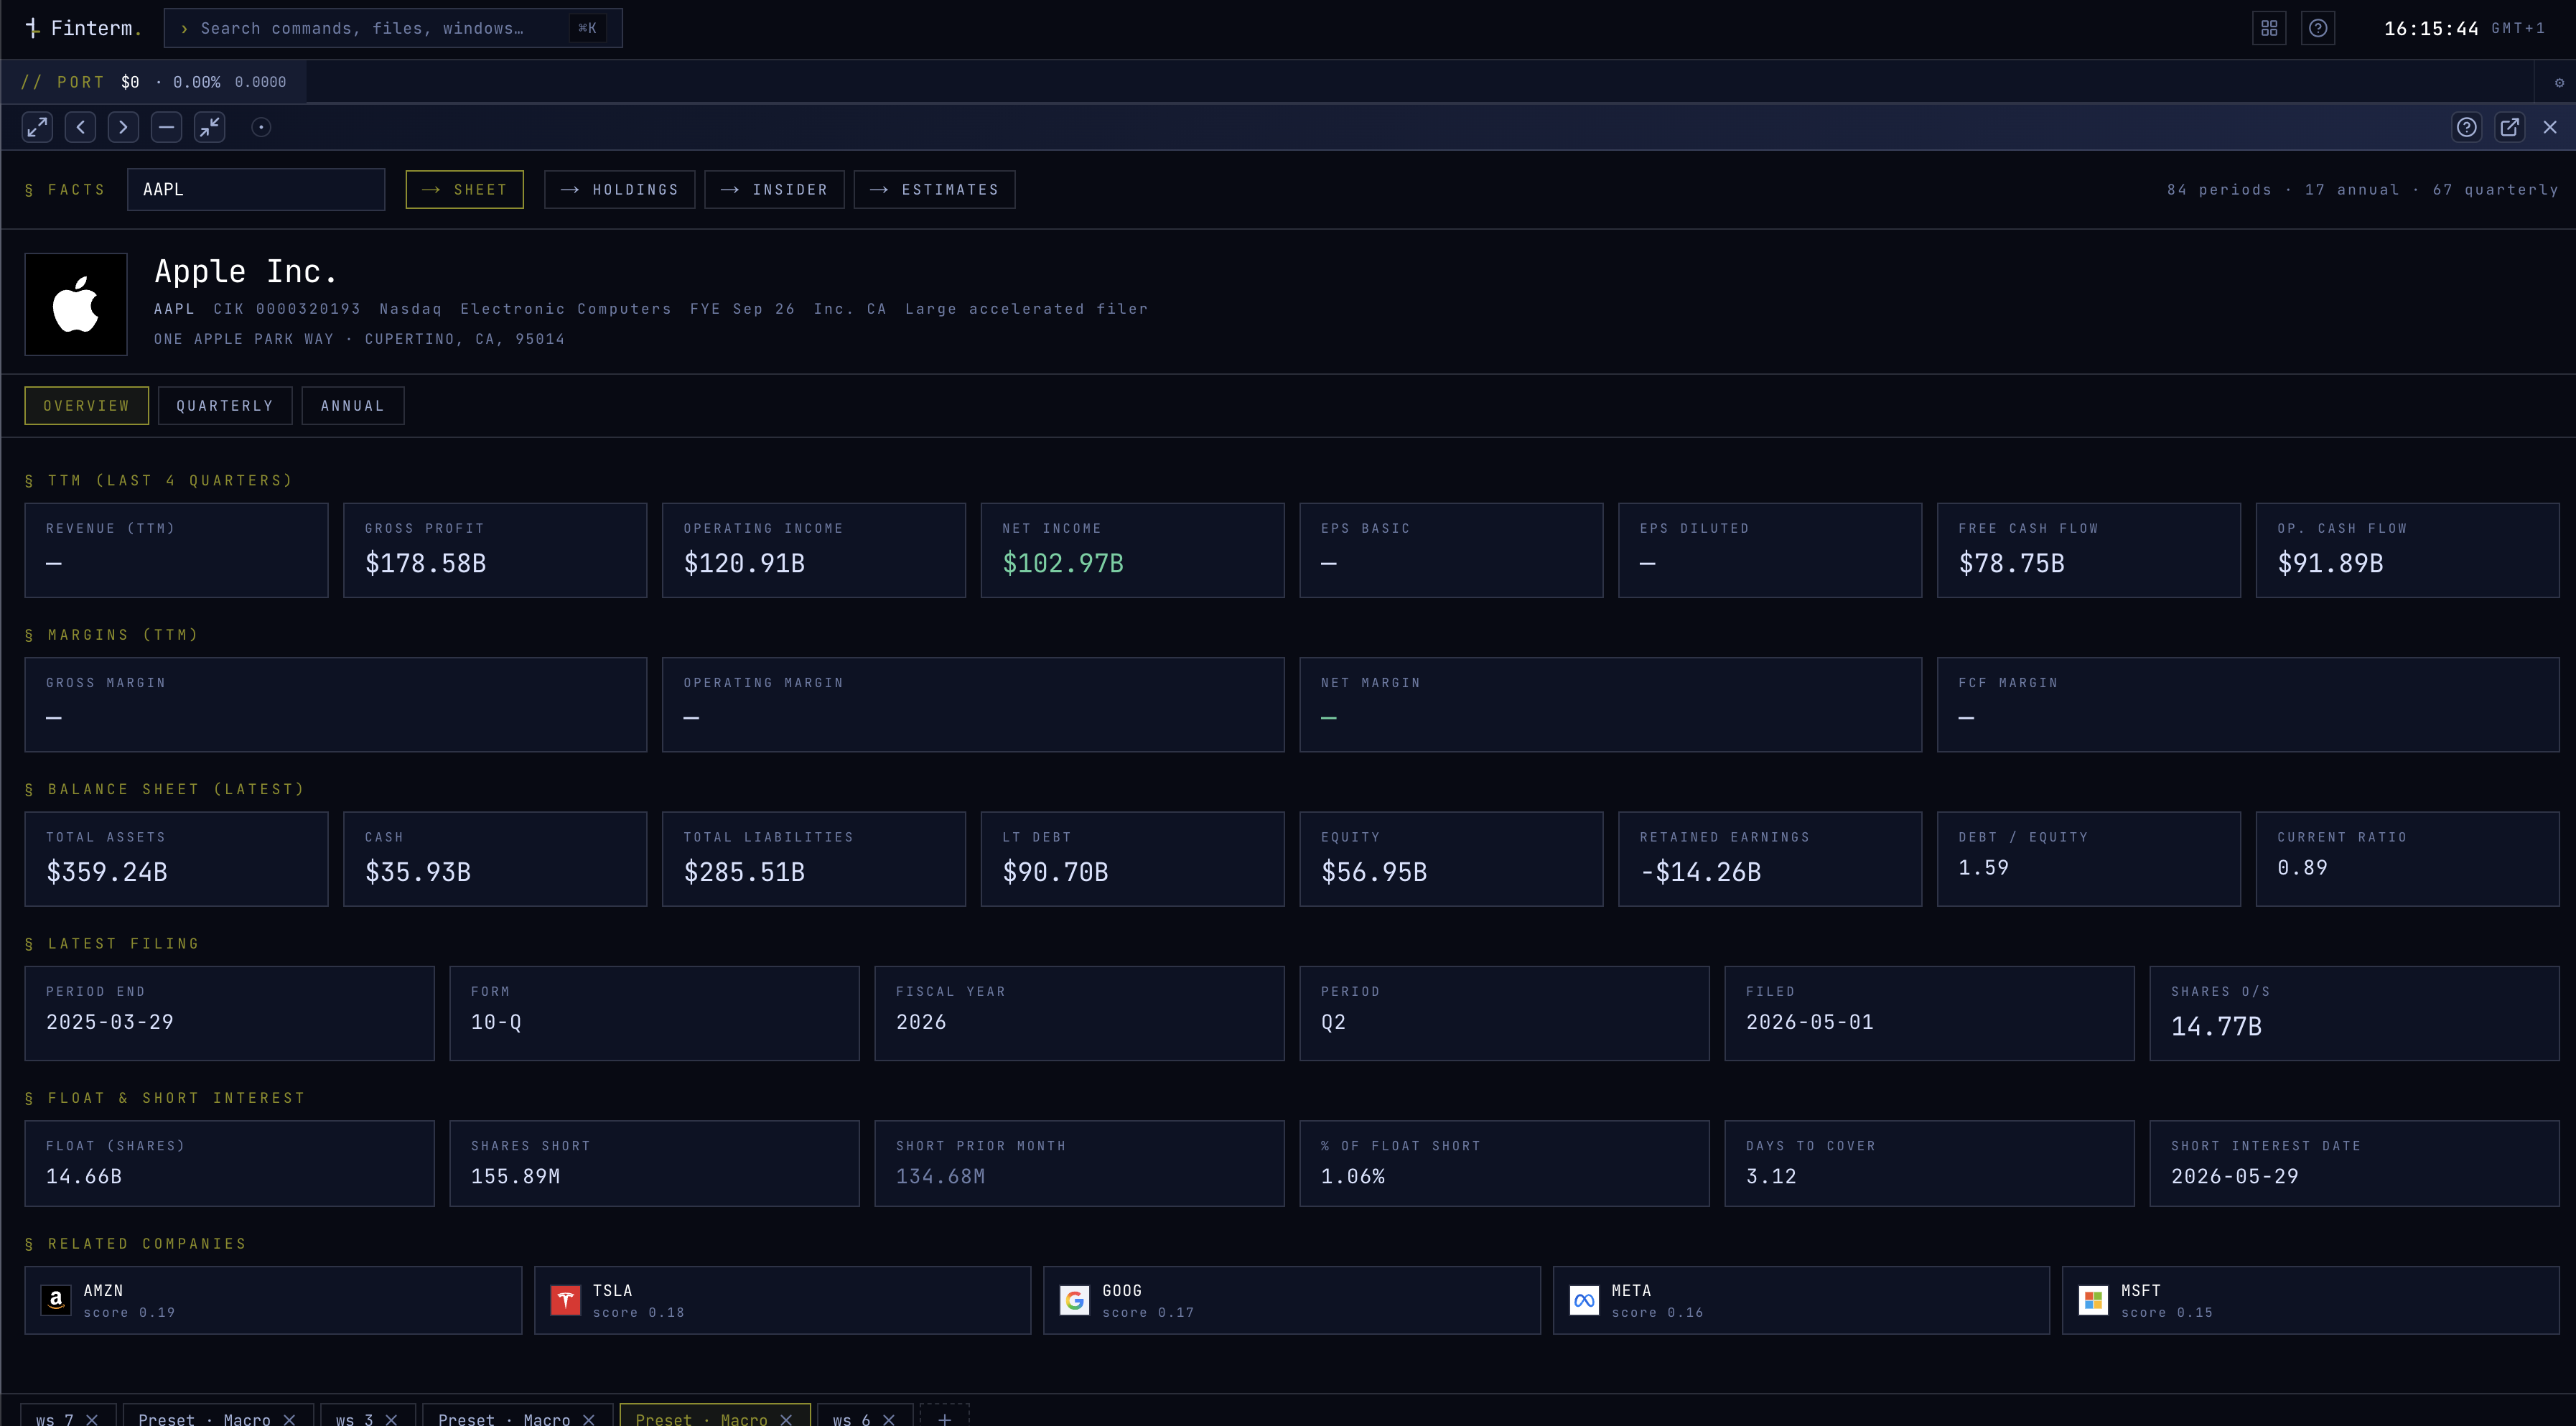Image resolution: width=2576 pixels, height=1426 pixels.
Task: Click the small gear icon on the PORT bar
Action: 2559,82
